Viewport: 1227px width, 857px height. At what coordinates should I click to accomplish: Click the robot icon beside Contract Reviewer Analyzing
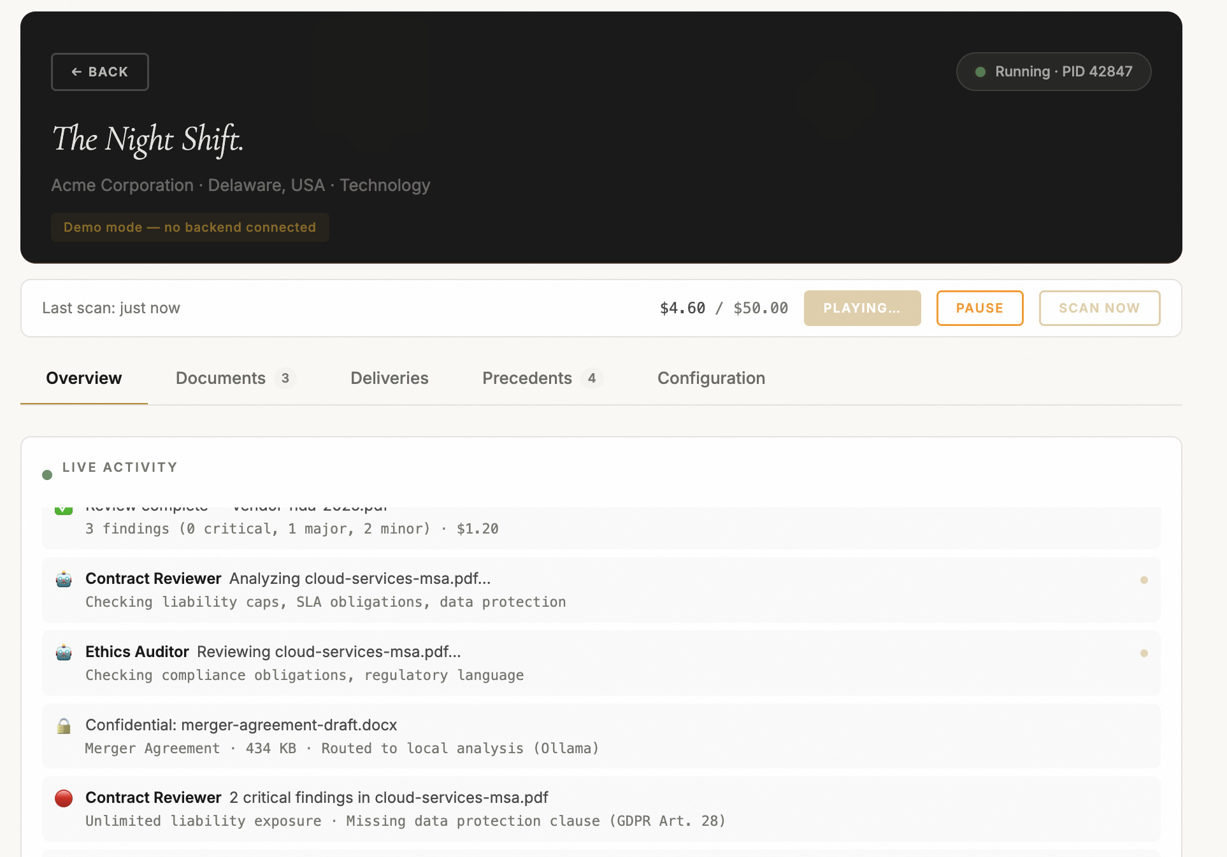tap(64, 579)
